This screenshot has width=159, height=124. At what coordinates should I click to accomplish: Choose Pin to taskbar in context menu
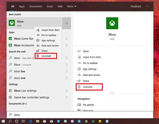[48, 35]
